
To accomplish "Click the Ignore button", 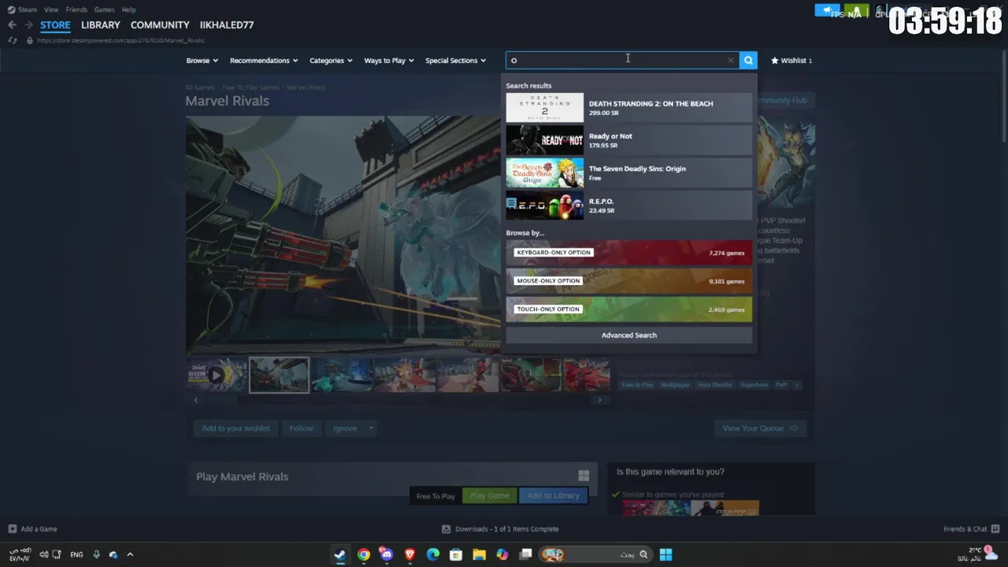I will 344,428.
